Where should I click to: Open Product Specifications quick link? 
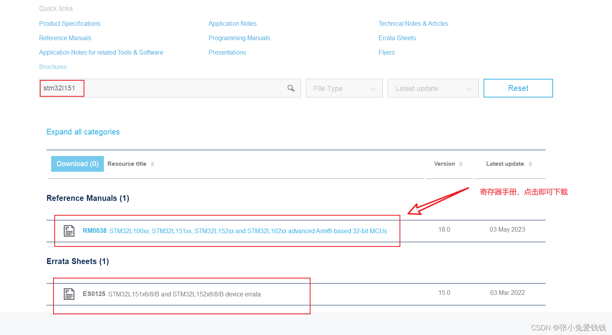[70, 23]
